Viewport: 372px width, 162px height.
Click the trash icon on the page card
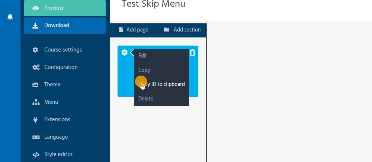(192, 53)
